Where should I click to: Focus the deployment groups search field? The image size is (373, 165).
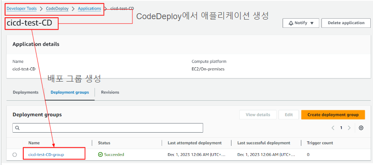pyautogui.click(x=108, y=128)
